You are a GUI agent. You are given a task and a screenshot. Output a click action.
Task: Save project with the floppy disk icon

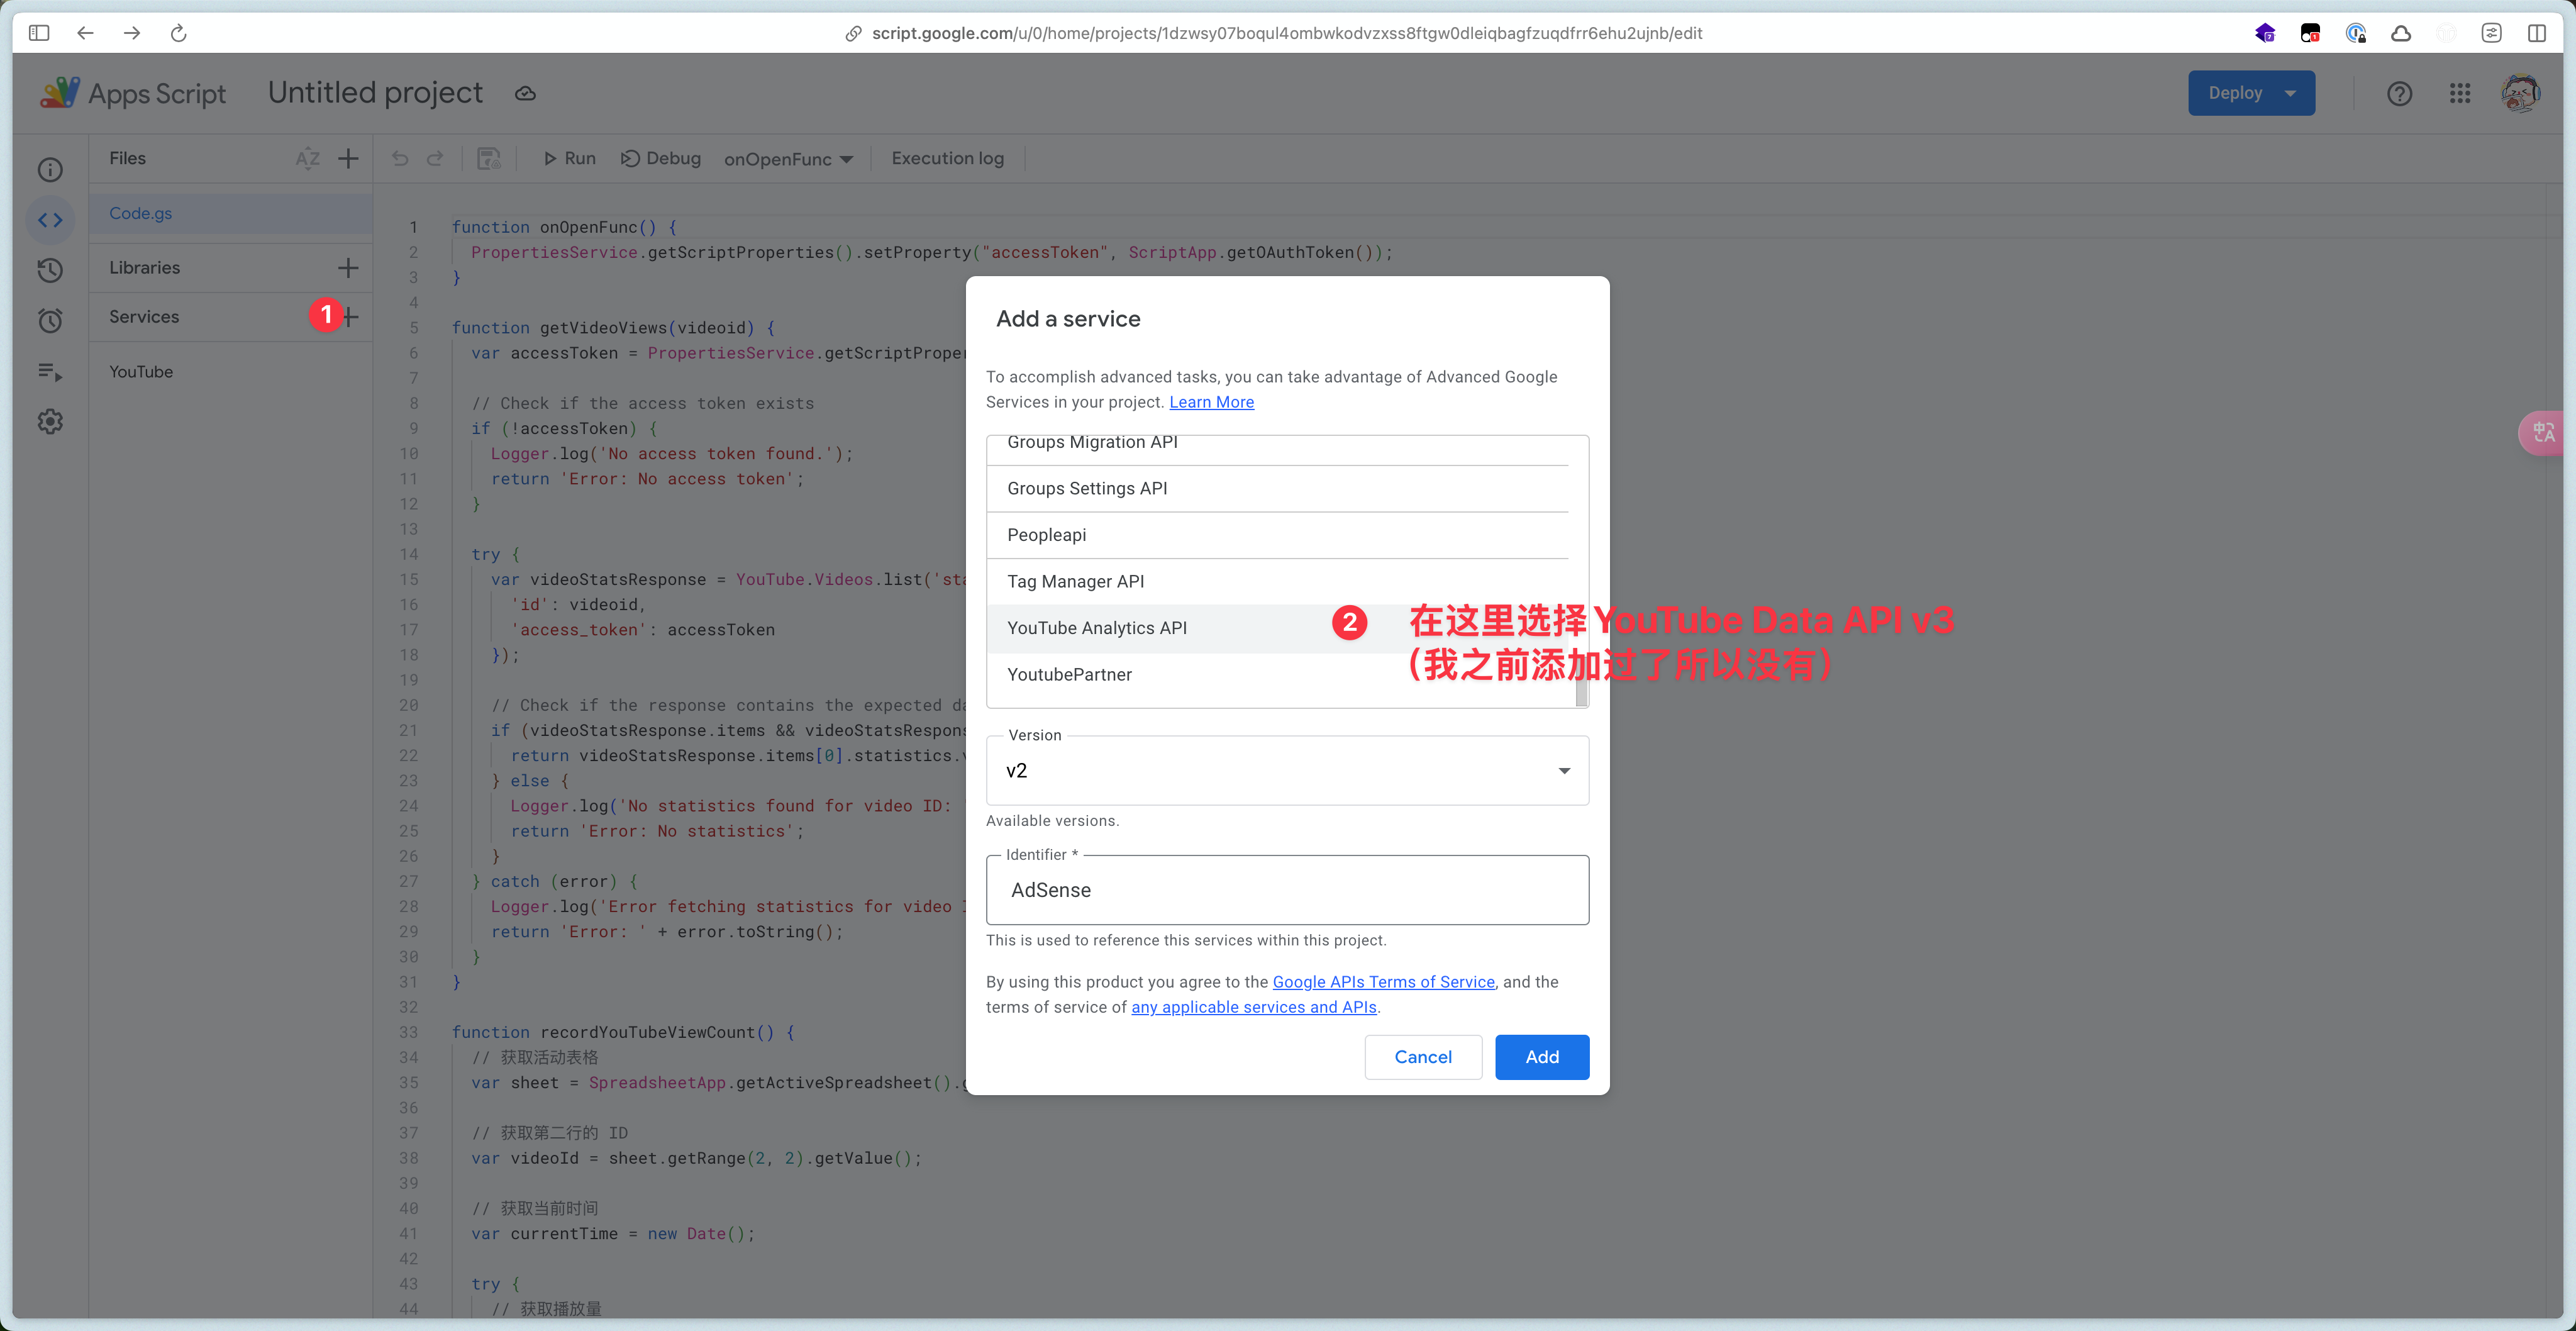point(489,158)
